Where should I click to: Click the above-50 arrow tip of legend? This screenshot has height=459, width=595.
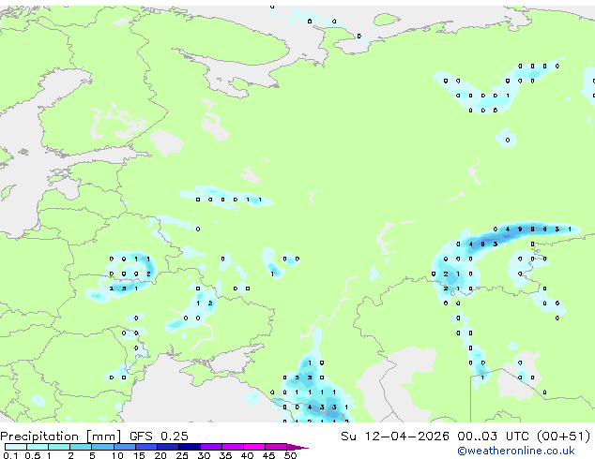click(x=297, y=447)
